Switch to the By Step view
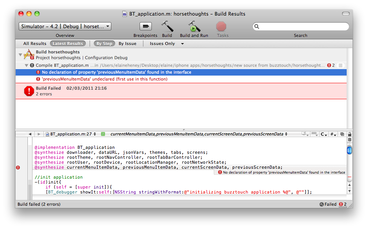Image resolution: width=368 pixels, height=229 pixels. point(104,44)
